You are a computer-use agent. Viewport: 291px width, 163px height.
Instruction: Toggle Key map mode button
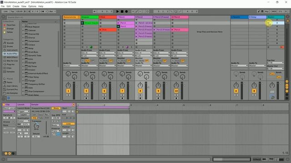[x=267, y=11]
